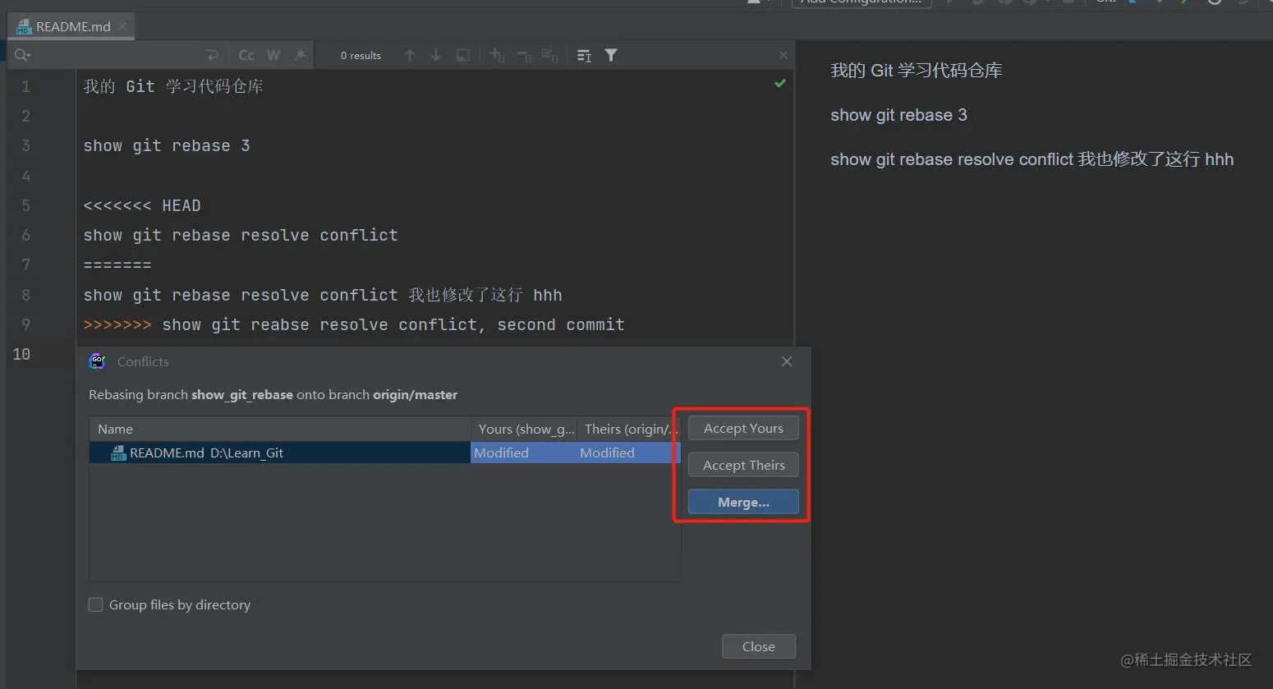The width and height of the screenshot is (1273, 689).
Task: Click the 'Rebasing branch show_git_rebase' message
Action: [x=273, y=395]
